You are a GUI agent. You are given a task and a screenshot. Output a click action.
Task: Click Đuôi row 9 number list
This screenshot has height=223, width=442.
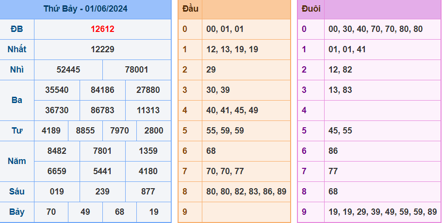point(383,211)
